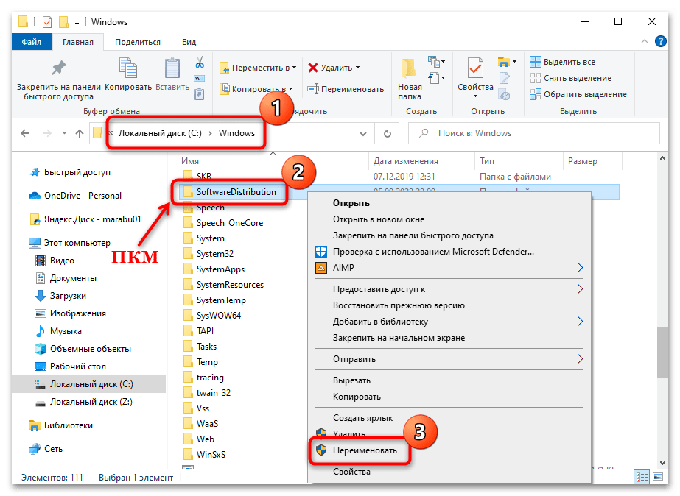Click the History icon under Open group
Image resolution: width=680 pixels, height=496 pixels.
coord(504,94)
